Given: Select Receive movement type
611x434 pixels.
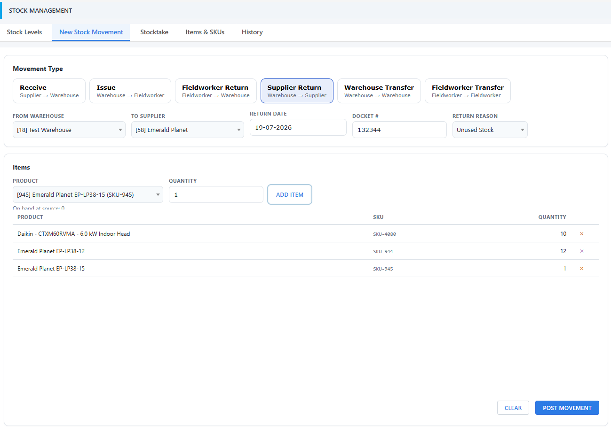Looking at the screenshot, I should (49, 91).
